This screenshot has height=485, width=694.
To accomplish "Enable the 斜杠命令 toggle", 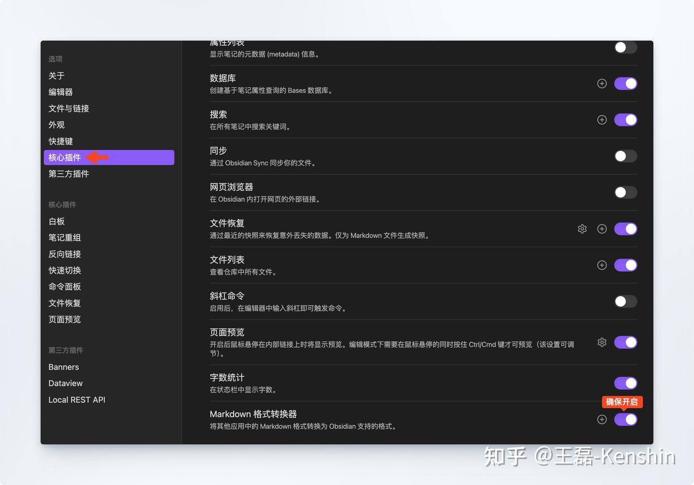I will (x=626, y=301).
